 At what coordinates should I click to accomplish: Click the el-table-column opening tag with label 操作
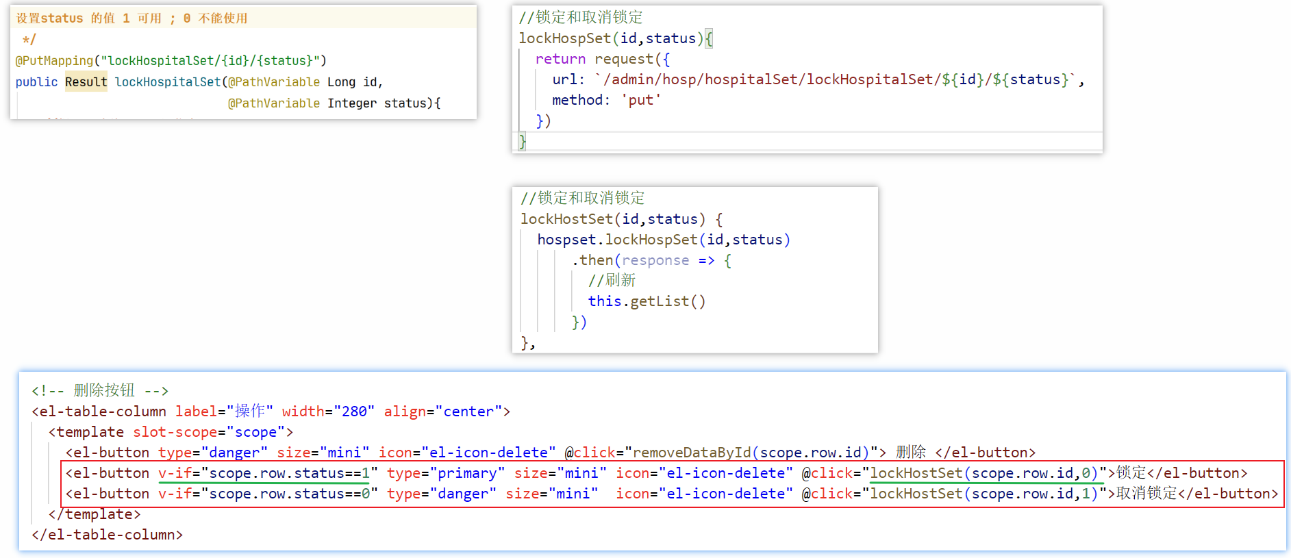tap(271, 411)
